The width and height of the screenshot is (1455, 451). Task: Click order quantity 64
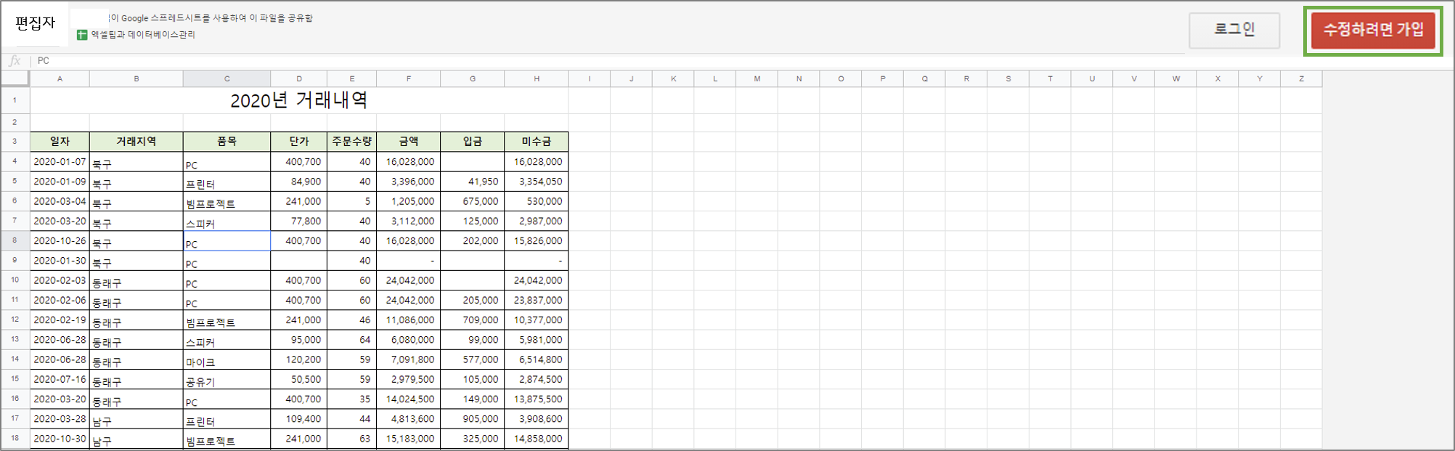pyautogui.click(x=352, y=340)
